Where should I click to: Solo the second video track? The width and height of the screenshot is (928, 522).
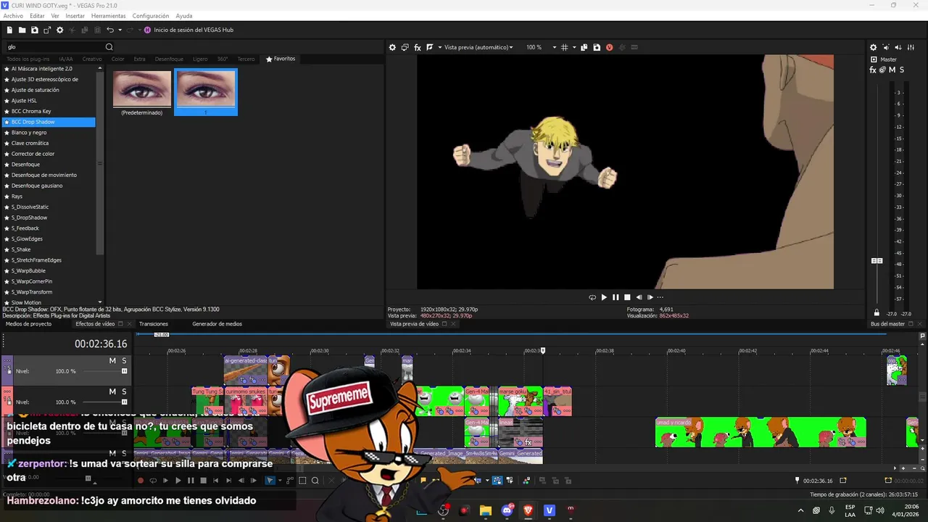point(124,391)
